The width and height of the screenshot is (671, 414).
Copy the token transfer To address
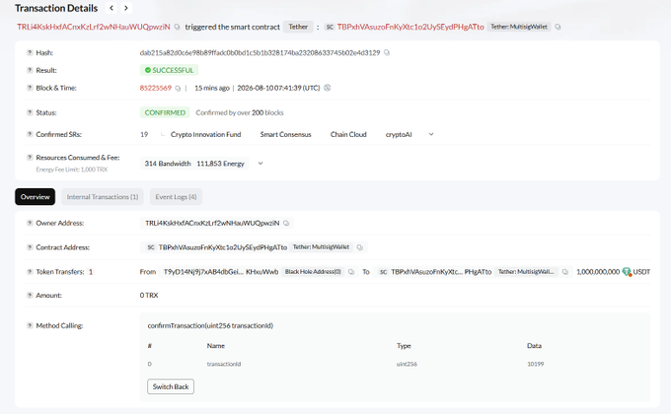point(564,272)
